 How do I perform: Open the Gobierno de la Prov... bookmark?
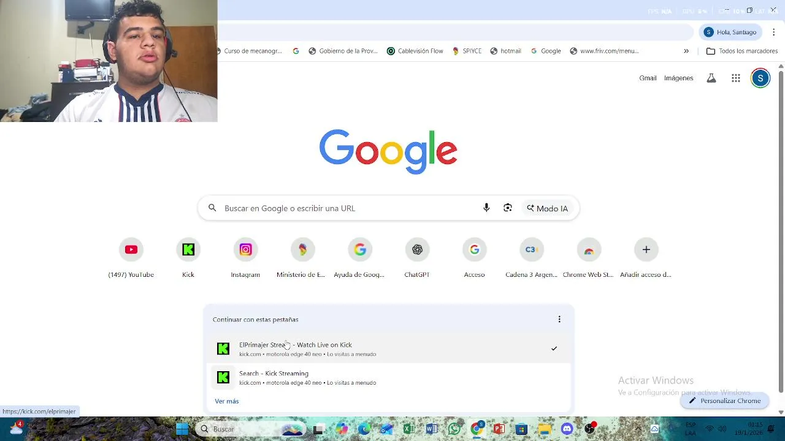[x=343, y=51]
